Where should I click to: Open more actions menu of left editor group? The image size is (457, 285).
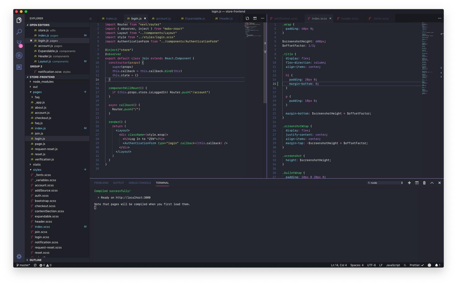(x=262, y=18)
